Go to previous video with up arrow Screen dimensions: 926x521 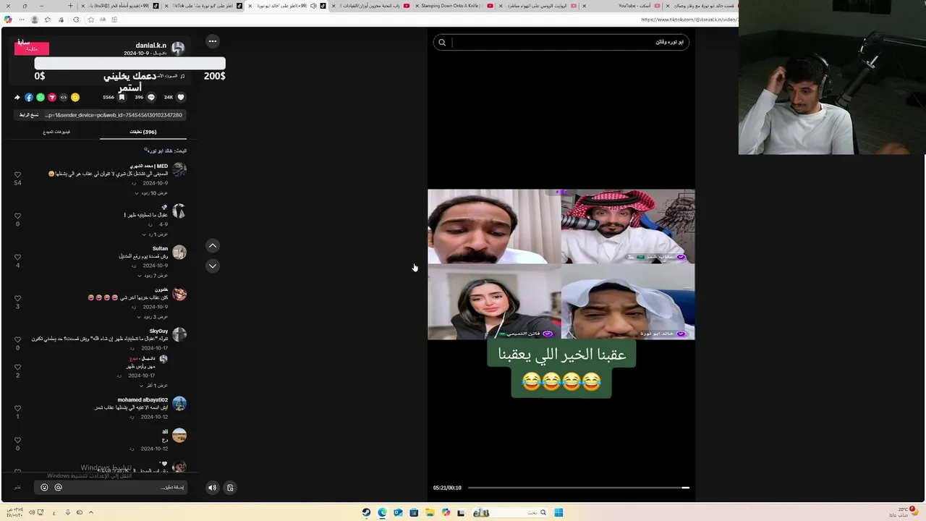point(213,245)
